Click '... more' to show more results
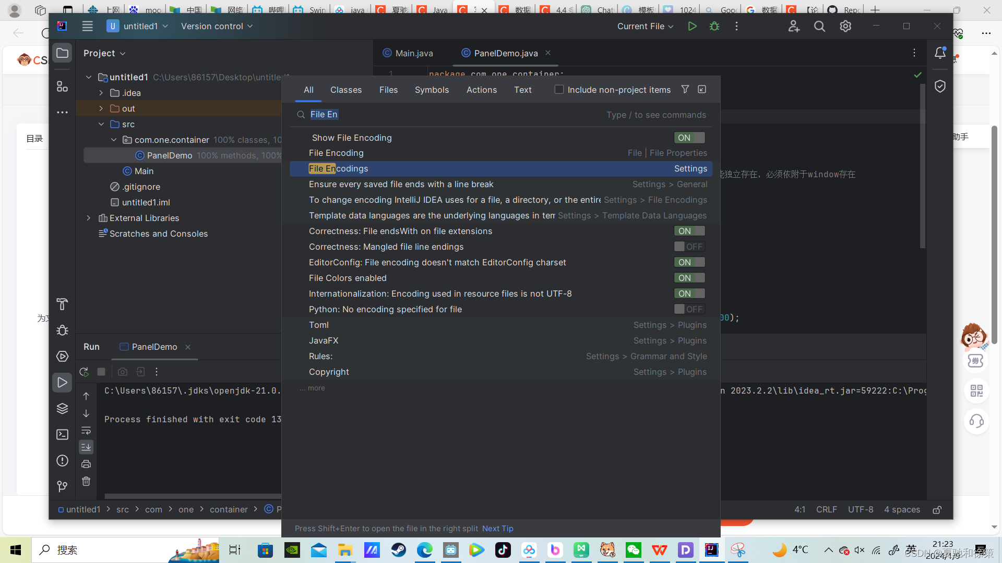The image size is (1002, 563). [x=313, y=388]
